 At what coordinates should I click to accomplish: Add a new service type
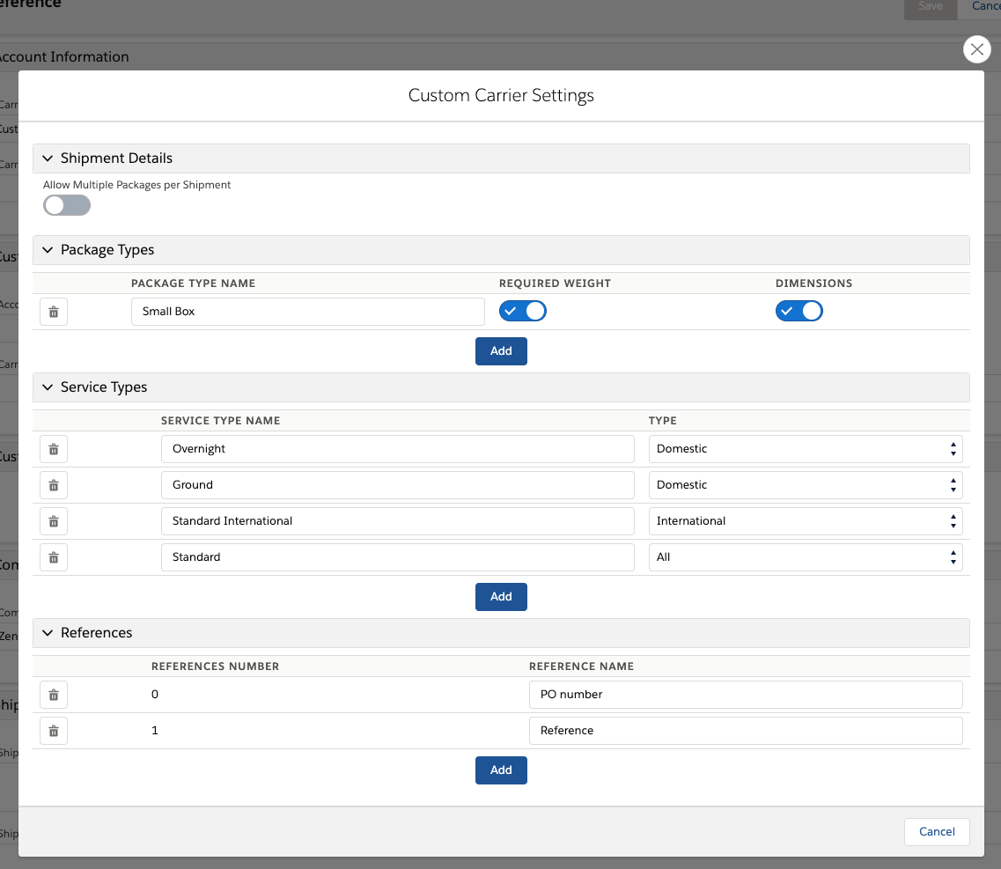pyautogui.click(x=501, y=597)
